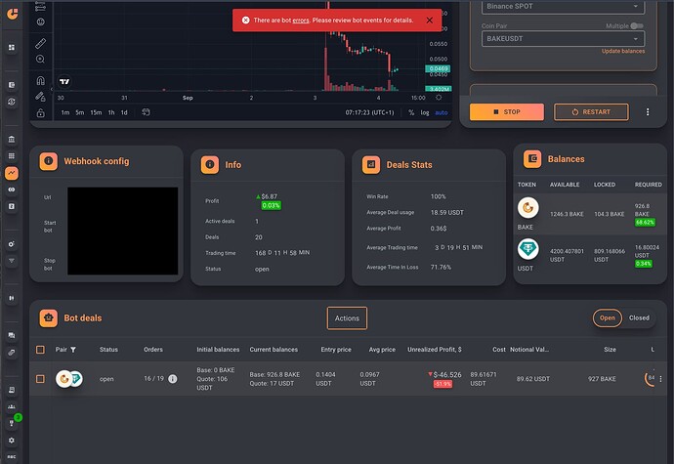Expand the Binance SPOT exchange dropdown

pos(563,7)
